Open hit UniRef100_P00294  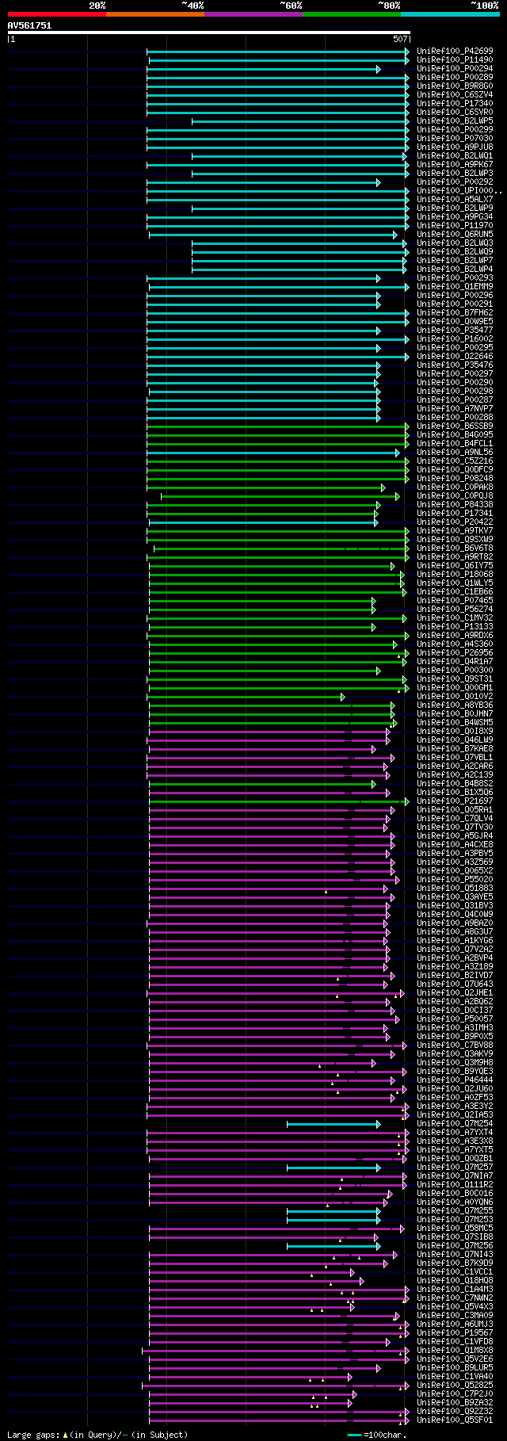tap(455, 68)
